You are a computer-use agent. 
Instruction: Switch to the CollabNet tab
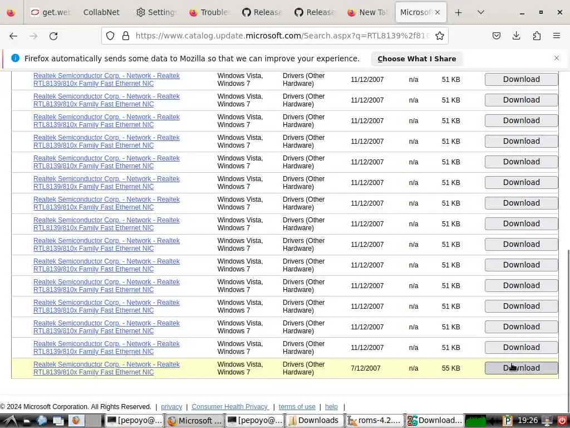(101, 12)
